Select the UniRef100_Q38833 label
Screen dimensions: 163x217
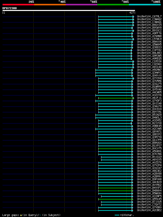click(x=149, y=47)
